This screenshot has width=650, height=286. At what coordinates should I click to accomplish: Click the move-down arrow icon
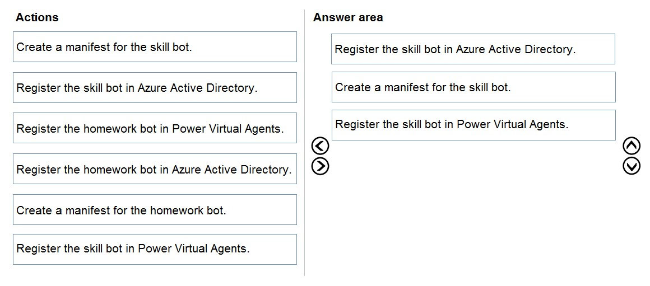(632, 166)
